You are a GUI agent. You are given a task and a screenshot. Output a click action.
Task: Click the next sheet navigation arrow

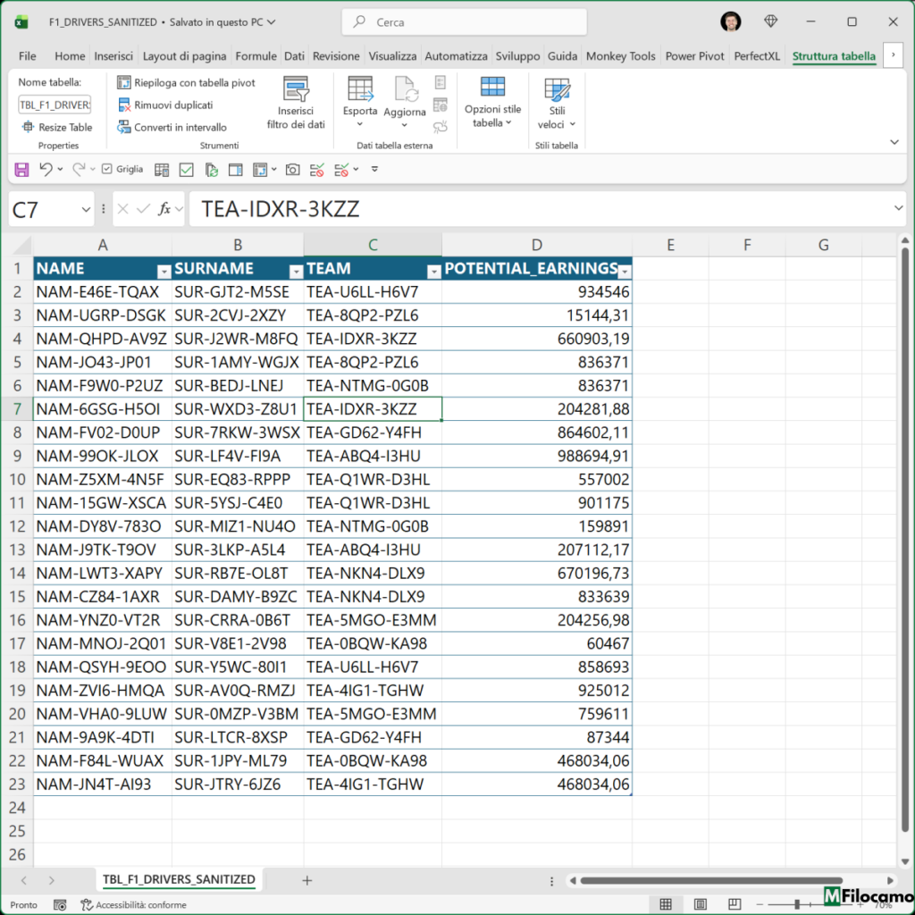(51, 880)
